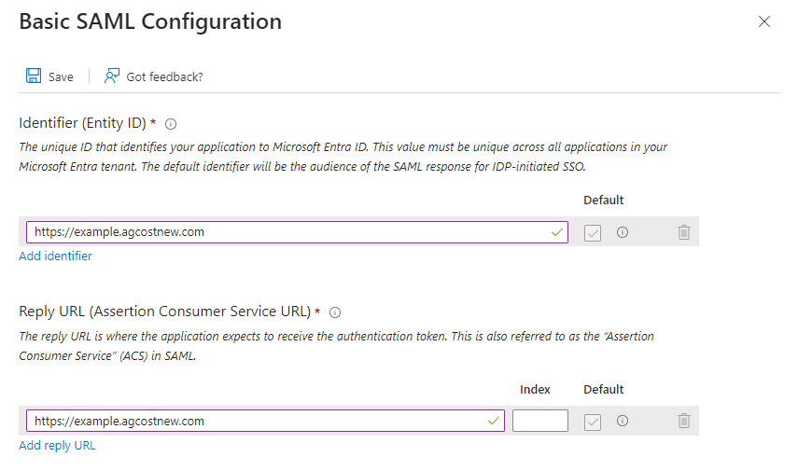
Task: Click the green validation checkmark in Identifier field
Action: (x=557, y=232)
